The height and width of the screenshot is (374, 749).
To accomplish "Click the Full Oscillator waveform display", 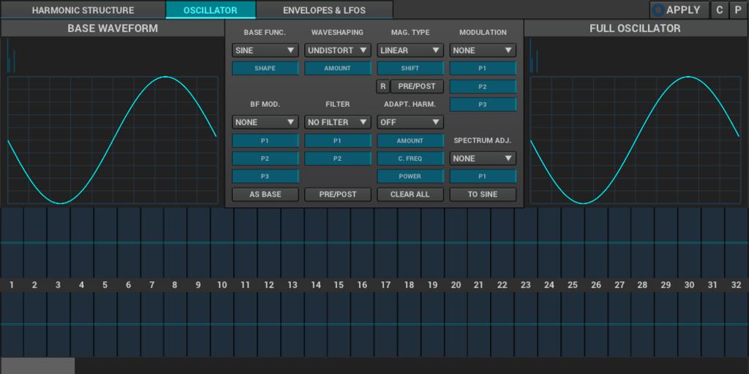I will (x=635, y=140).
